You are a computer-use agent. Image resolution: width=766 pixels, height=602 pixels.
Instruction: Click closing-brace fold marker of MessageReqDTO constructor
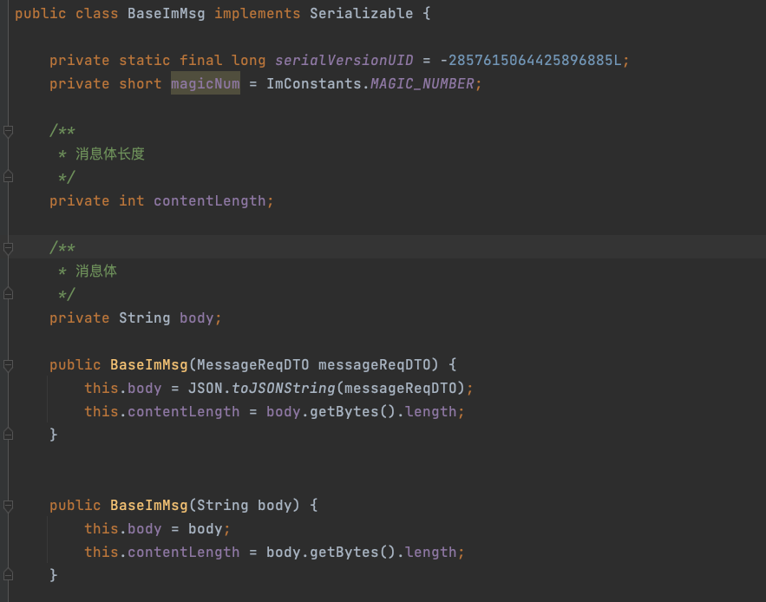coord(9,434)
